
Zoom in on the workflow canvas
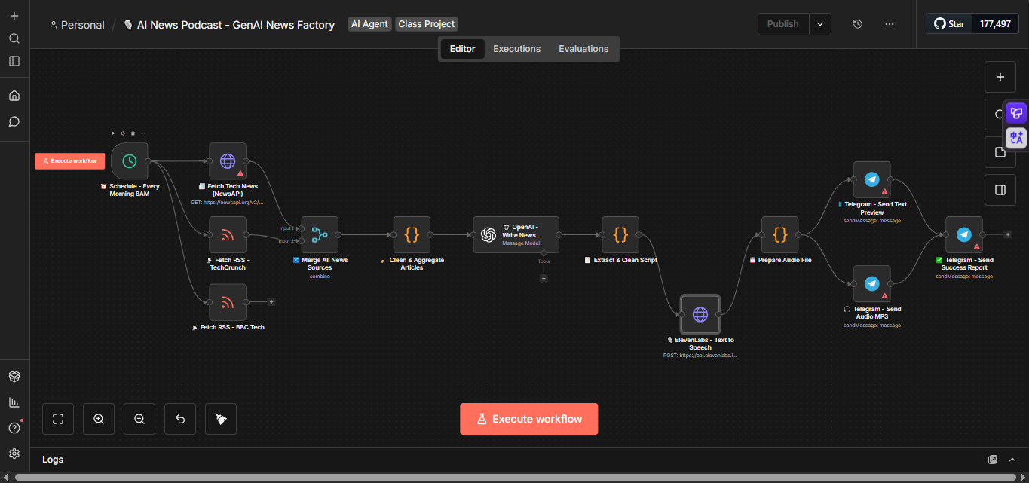click(x=99, y=419)
